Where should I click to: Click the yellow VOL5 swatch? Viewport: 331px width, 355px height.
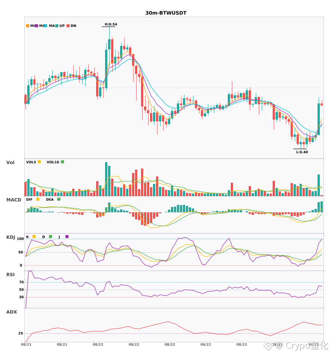coord(39,162)
